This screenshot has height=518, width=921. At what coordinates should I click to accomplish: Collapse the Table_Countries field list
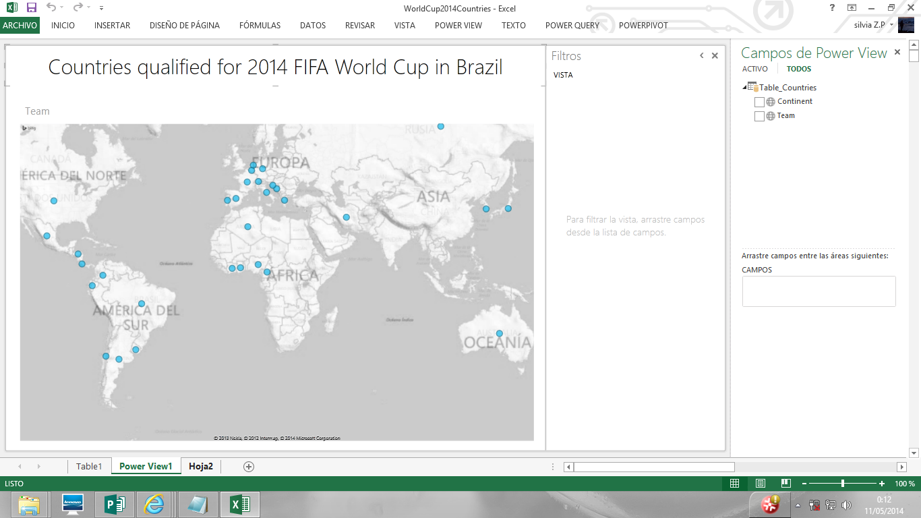pyautogui.click(x=744, y=87)
